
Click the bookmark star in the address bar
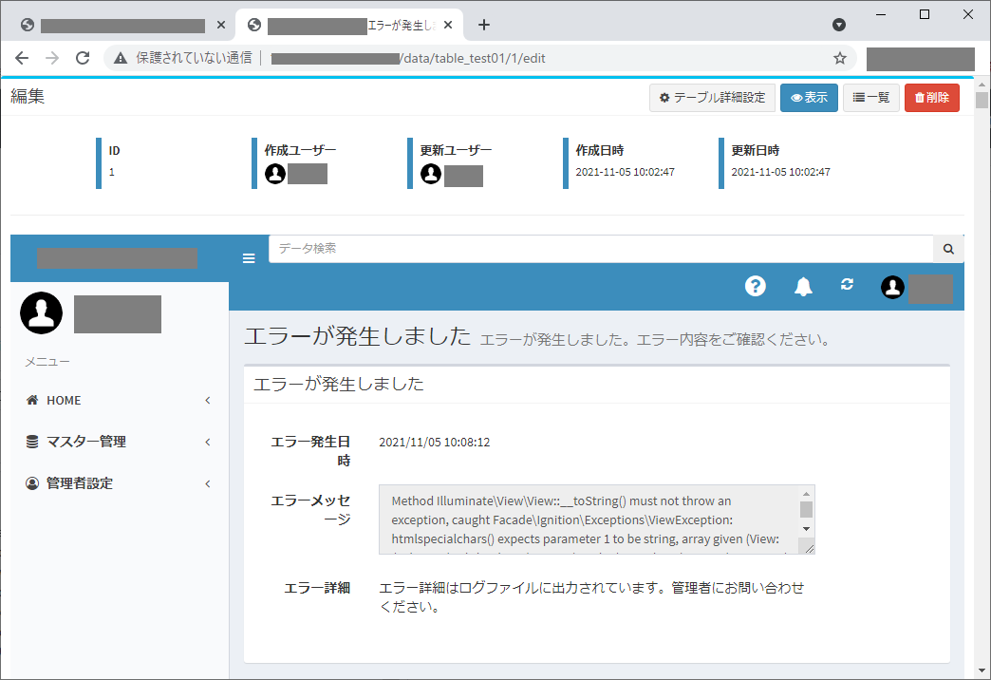pyautogui.click(x=839, y=57)
